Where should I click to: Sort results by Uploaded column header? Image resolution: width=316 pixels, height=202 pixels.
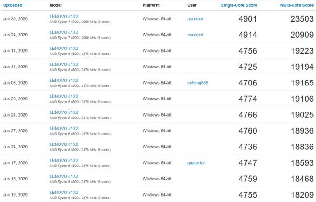click(13, 5)
